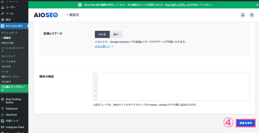Follow the さらに詳しく link
Screen dimensions: 259x133
102,46
